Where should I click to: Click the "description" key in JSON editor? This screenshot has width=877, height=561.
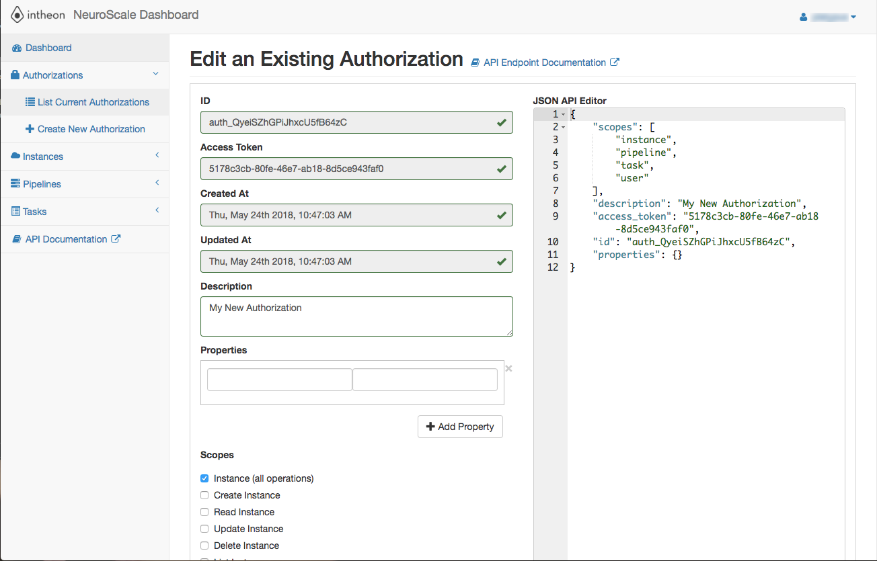click(630, 204)
